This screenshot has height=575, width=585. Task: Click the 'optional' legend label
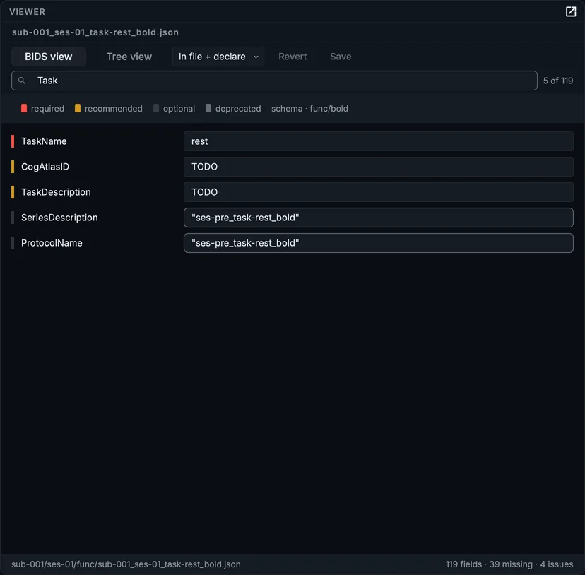(179, 109)
